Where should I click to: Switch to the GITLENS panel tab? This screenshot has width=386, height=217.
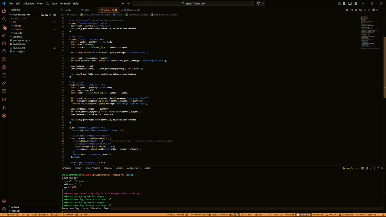[120, 168]
